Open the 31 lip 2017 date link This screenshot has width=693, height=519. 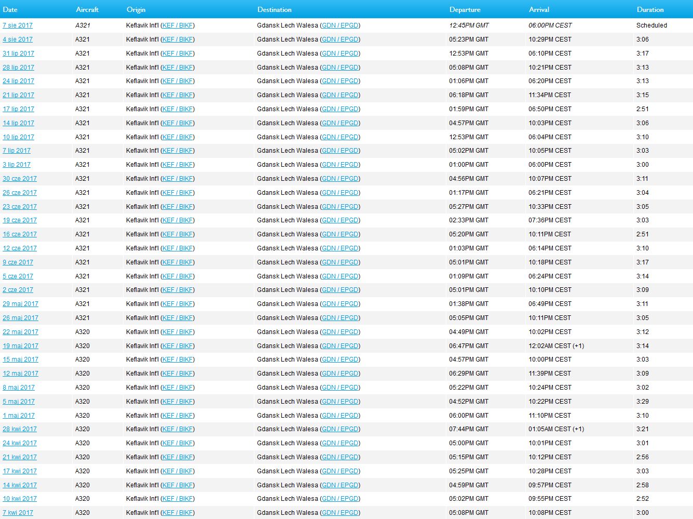pyautogui.click(x=18, y=54)
